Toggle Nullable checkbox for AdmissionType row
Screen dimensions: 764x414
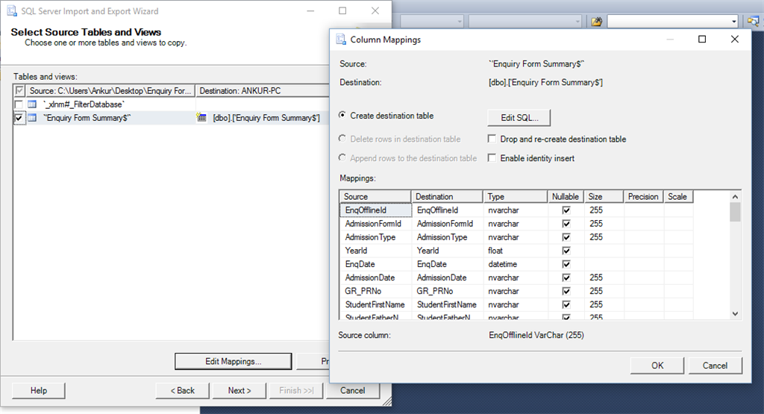coord(566,237)
